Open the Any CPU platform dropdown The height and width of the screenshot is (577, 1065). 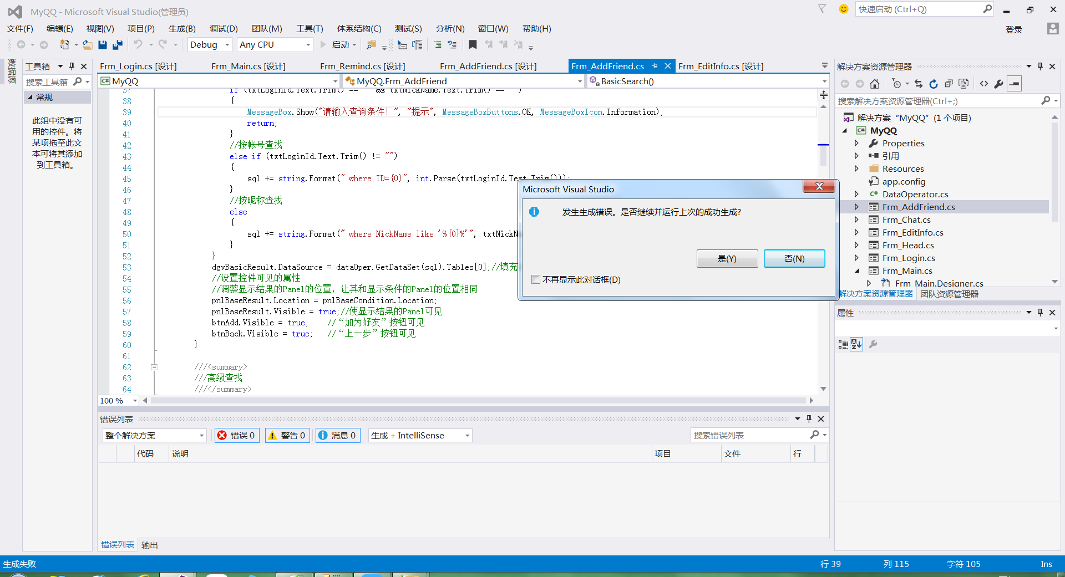(275, 45)
